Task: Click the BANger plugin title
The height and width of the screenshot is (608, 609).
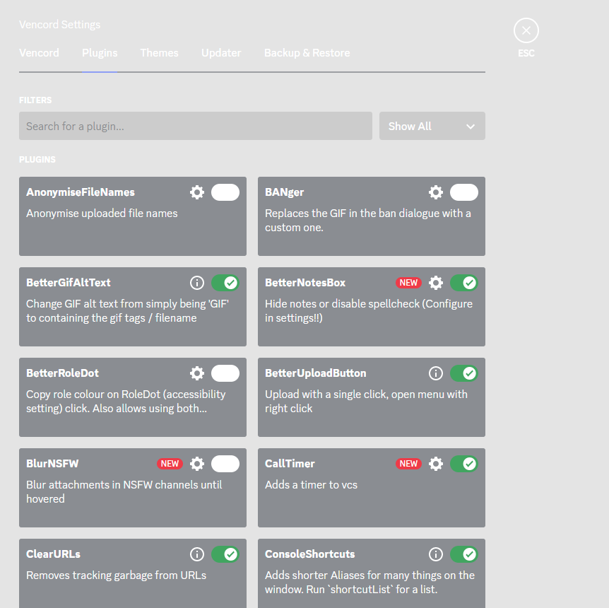Action: point(284,192)
